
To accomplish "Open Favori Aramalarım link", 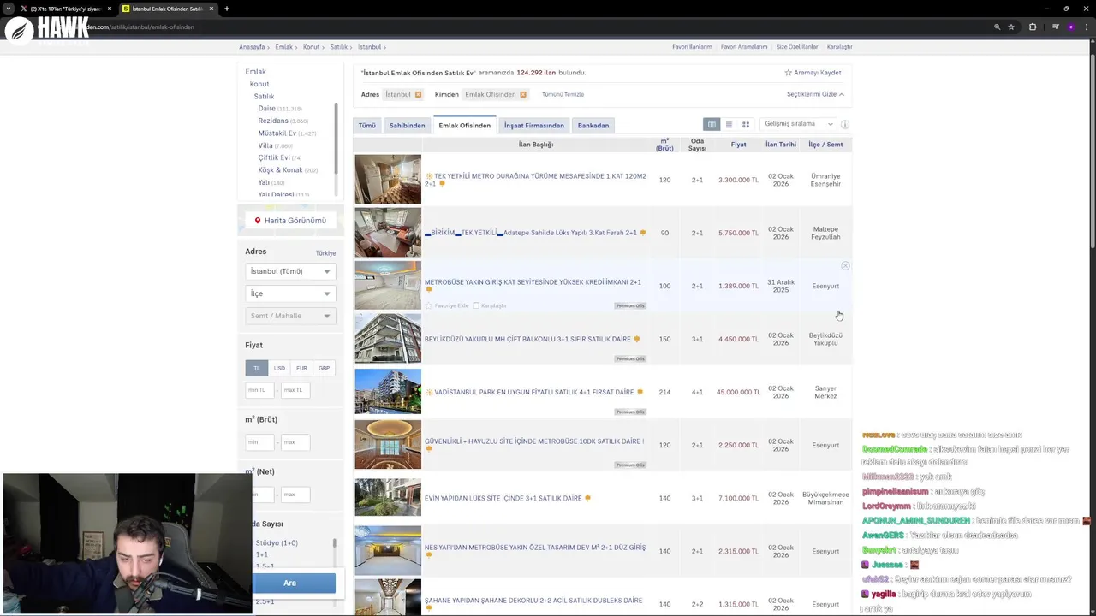I will pyautogui.click(x=744, y=47).
